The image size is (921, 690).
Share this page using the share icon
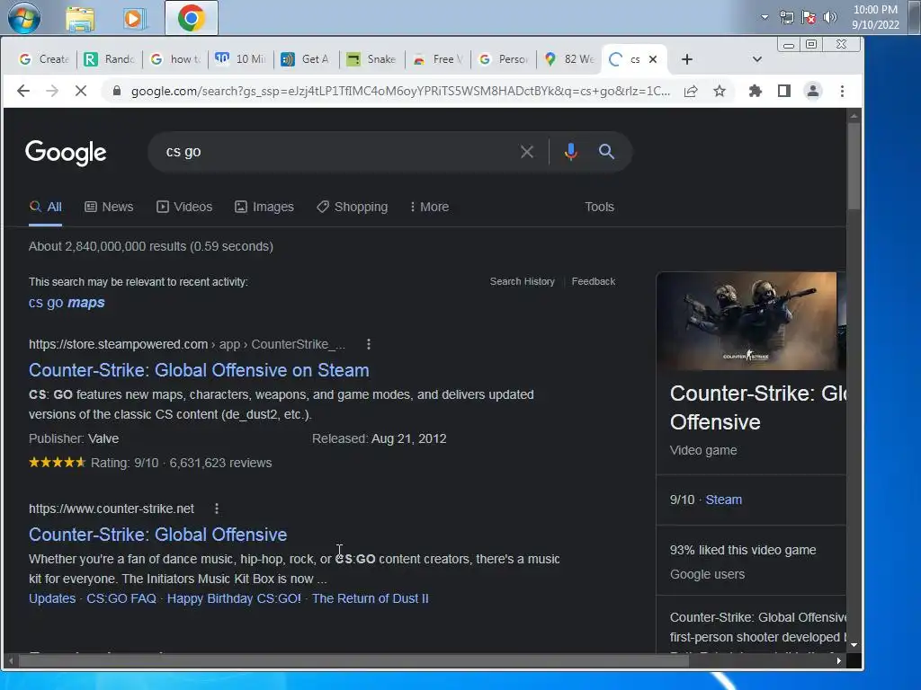click(x=691, y=91)
